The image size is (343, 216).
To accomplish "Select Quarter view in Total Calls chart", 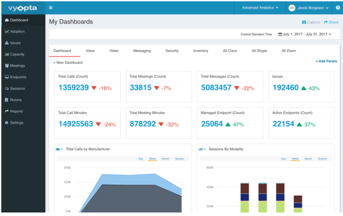I will tap(180, 159).
